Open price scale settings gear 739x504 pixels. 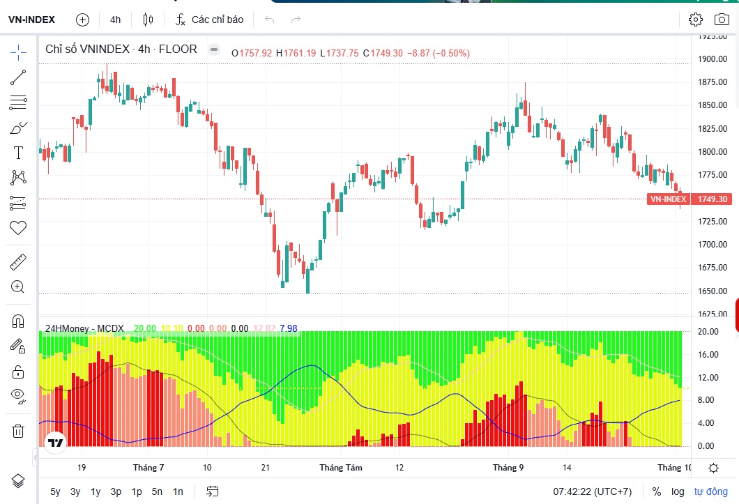tap(713, 468)
